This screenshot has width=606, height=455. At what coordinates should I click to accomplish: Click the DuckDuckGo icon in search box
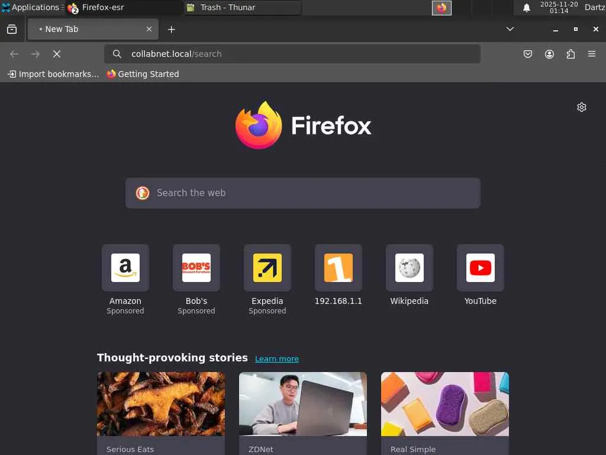(143, 193)
